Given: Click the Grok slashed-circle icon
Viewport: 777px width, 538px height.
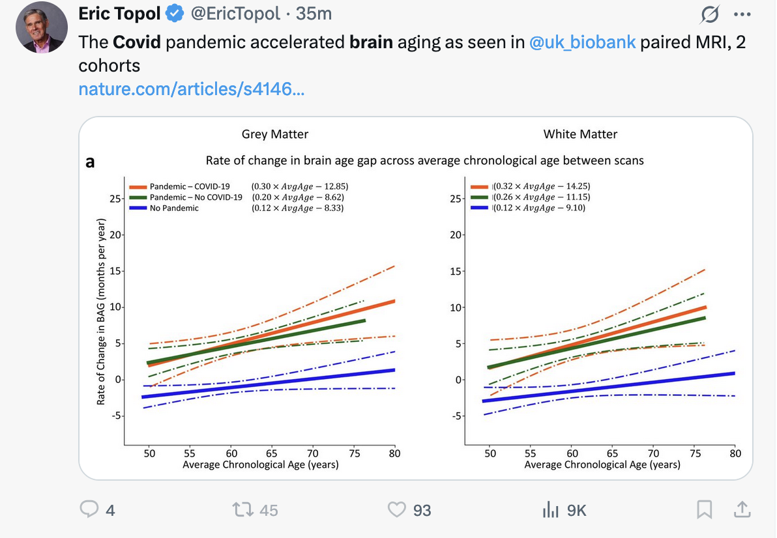Looking at the screenshot, I should pos(710,14).
